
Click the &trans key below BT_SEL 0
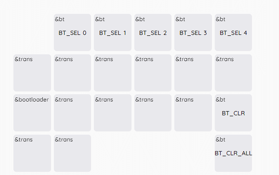point(73,73)
